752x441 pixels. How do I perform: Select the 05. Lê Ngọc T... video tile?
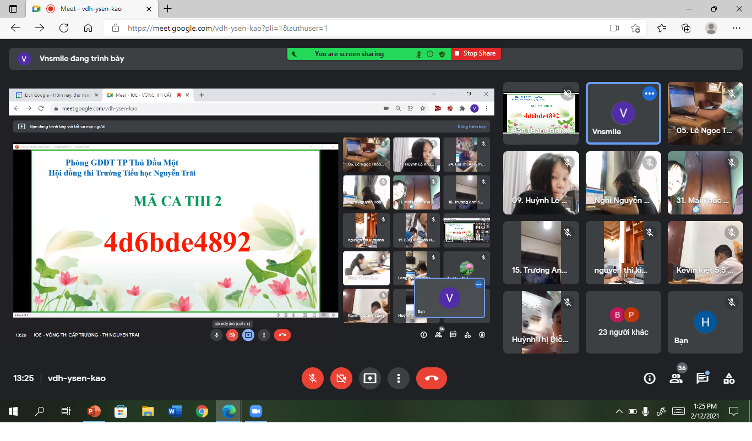[705, 113]
